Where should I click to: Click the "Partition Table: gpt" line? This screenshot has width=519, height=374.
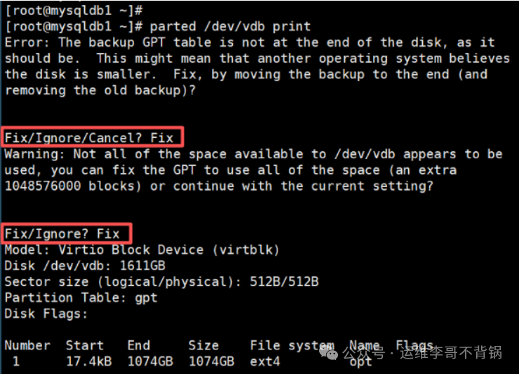click(81, 298)
